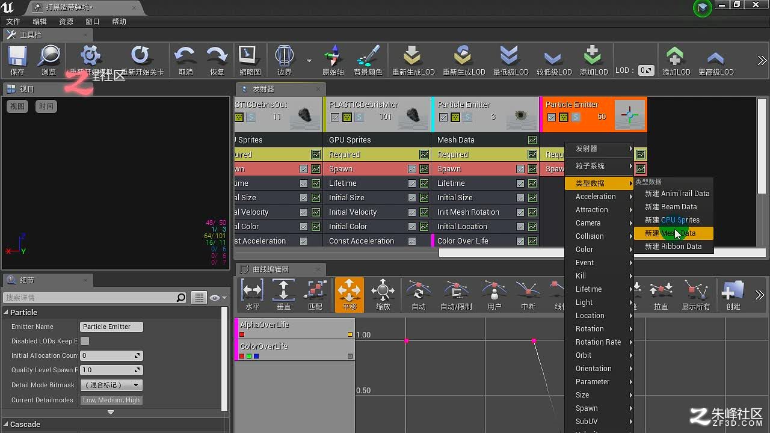The width and height of the screenshot is (770, 433).
Task: Click the Redo (恢复) arrow icon
Action: [217, 57]
